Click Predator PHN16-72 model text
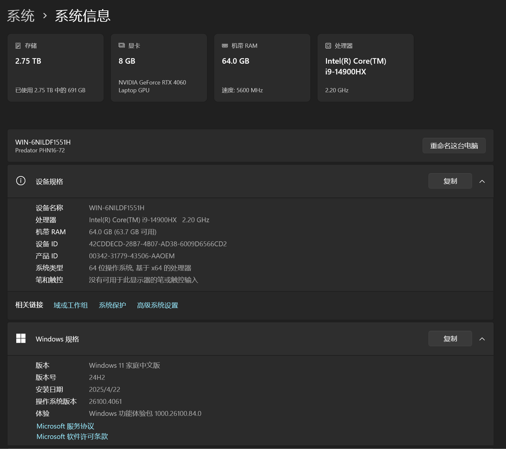The height and width of the screenshot is (449, 506). (x=40, y=150)
